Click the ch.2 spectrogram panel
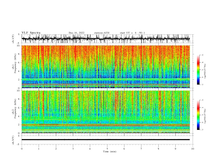Screen dimensions: 217x167 (x=106, y=112)
